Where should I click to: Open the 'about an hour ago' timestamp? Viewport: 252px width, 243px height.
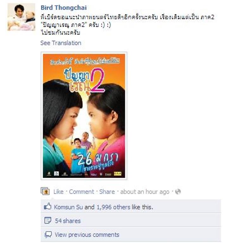[145, 192]
